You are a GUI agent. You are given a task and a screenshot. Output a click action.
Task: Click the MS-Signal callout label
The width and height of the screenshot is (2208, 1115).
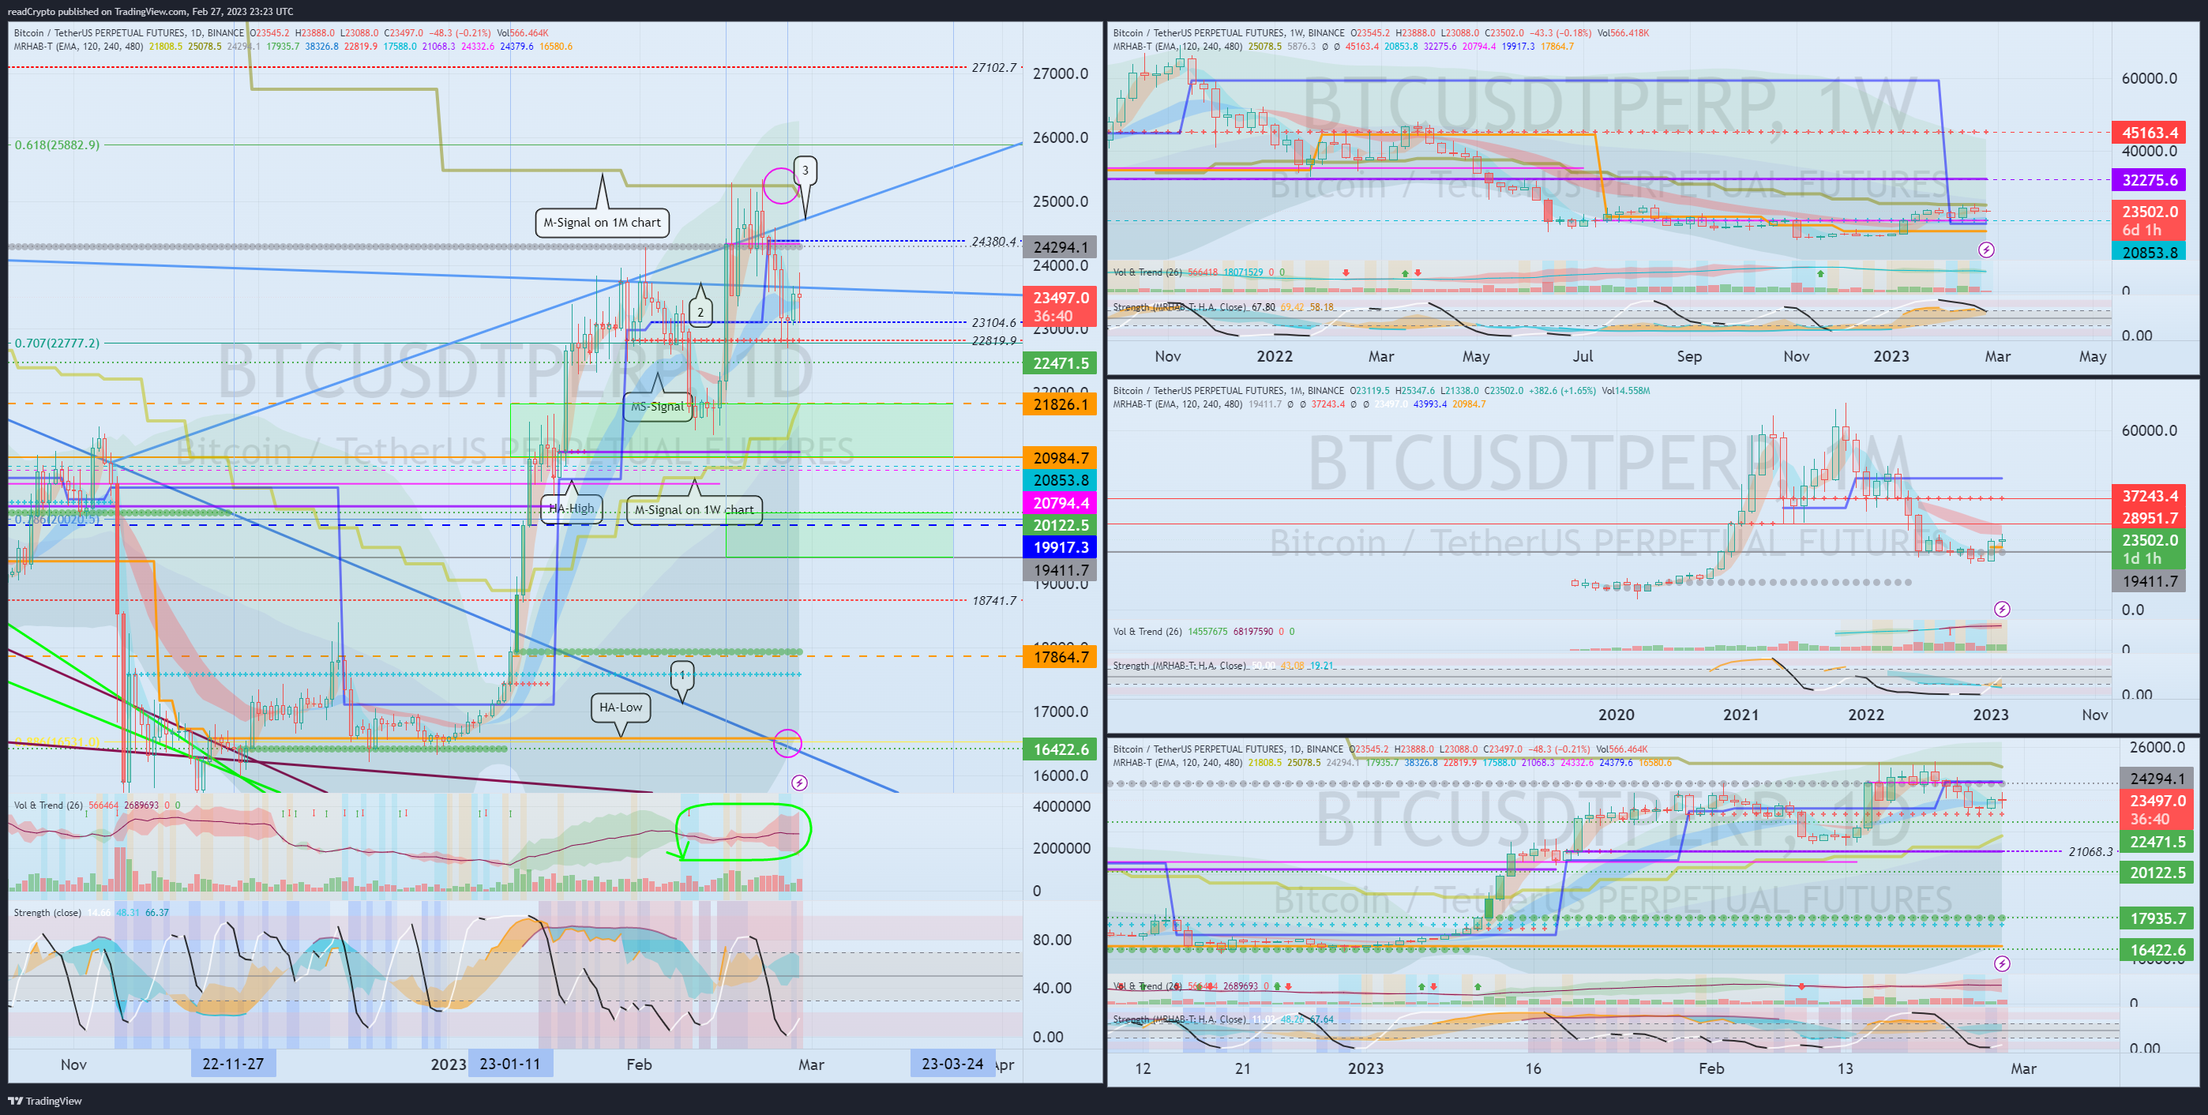[x=658, y=406]
